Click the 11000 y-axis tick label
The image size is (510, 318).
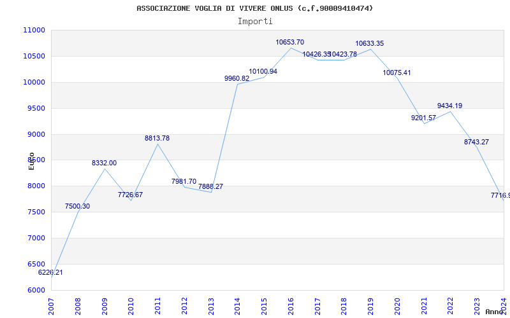click(34, 30)
